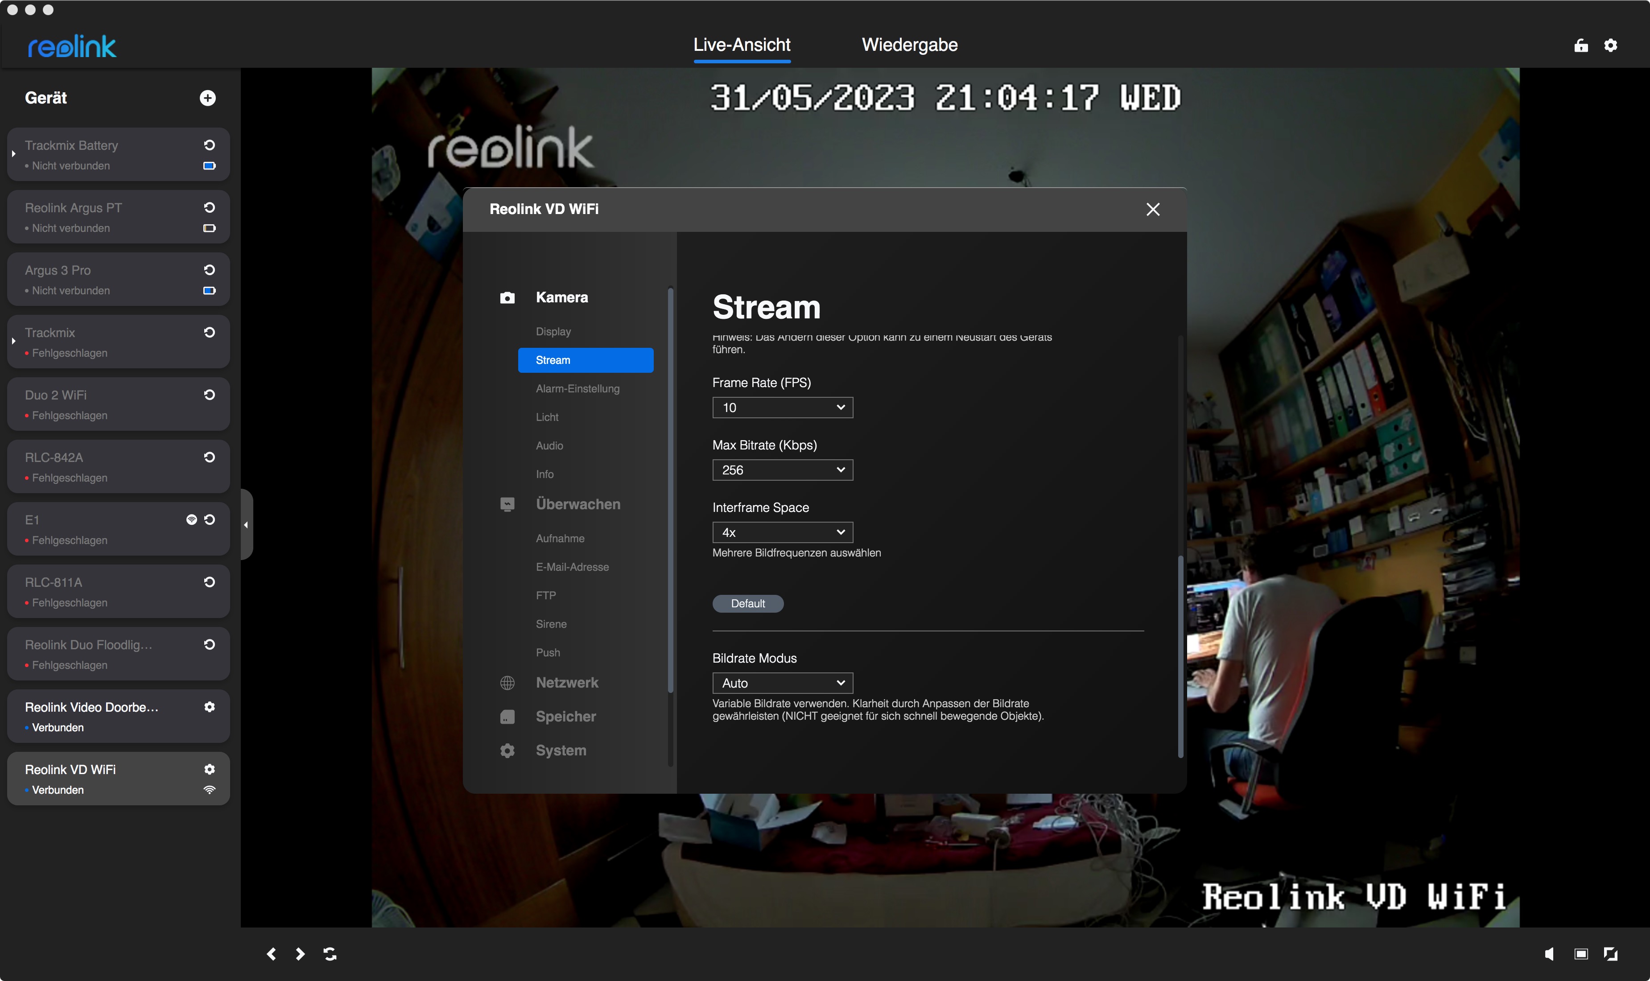Image resolution: width=1650 pixels, height=981 pixels.
Task: Close the Reolink VD WiFi dialog
Action: [x=1152, y=210]
